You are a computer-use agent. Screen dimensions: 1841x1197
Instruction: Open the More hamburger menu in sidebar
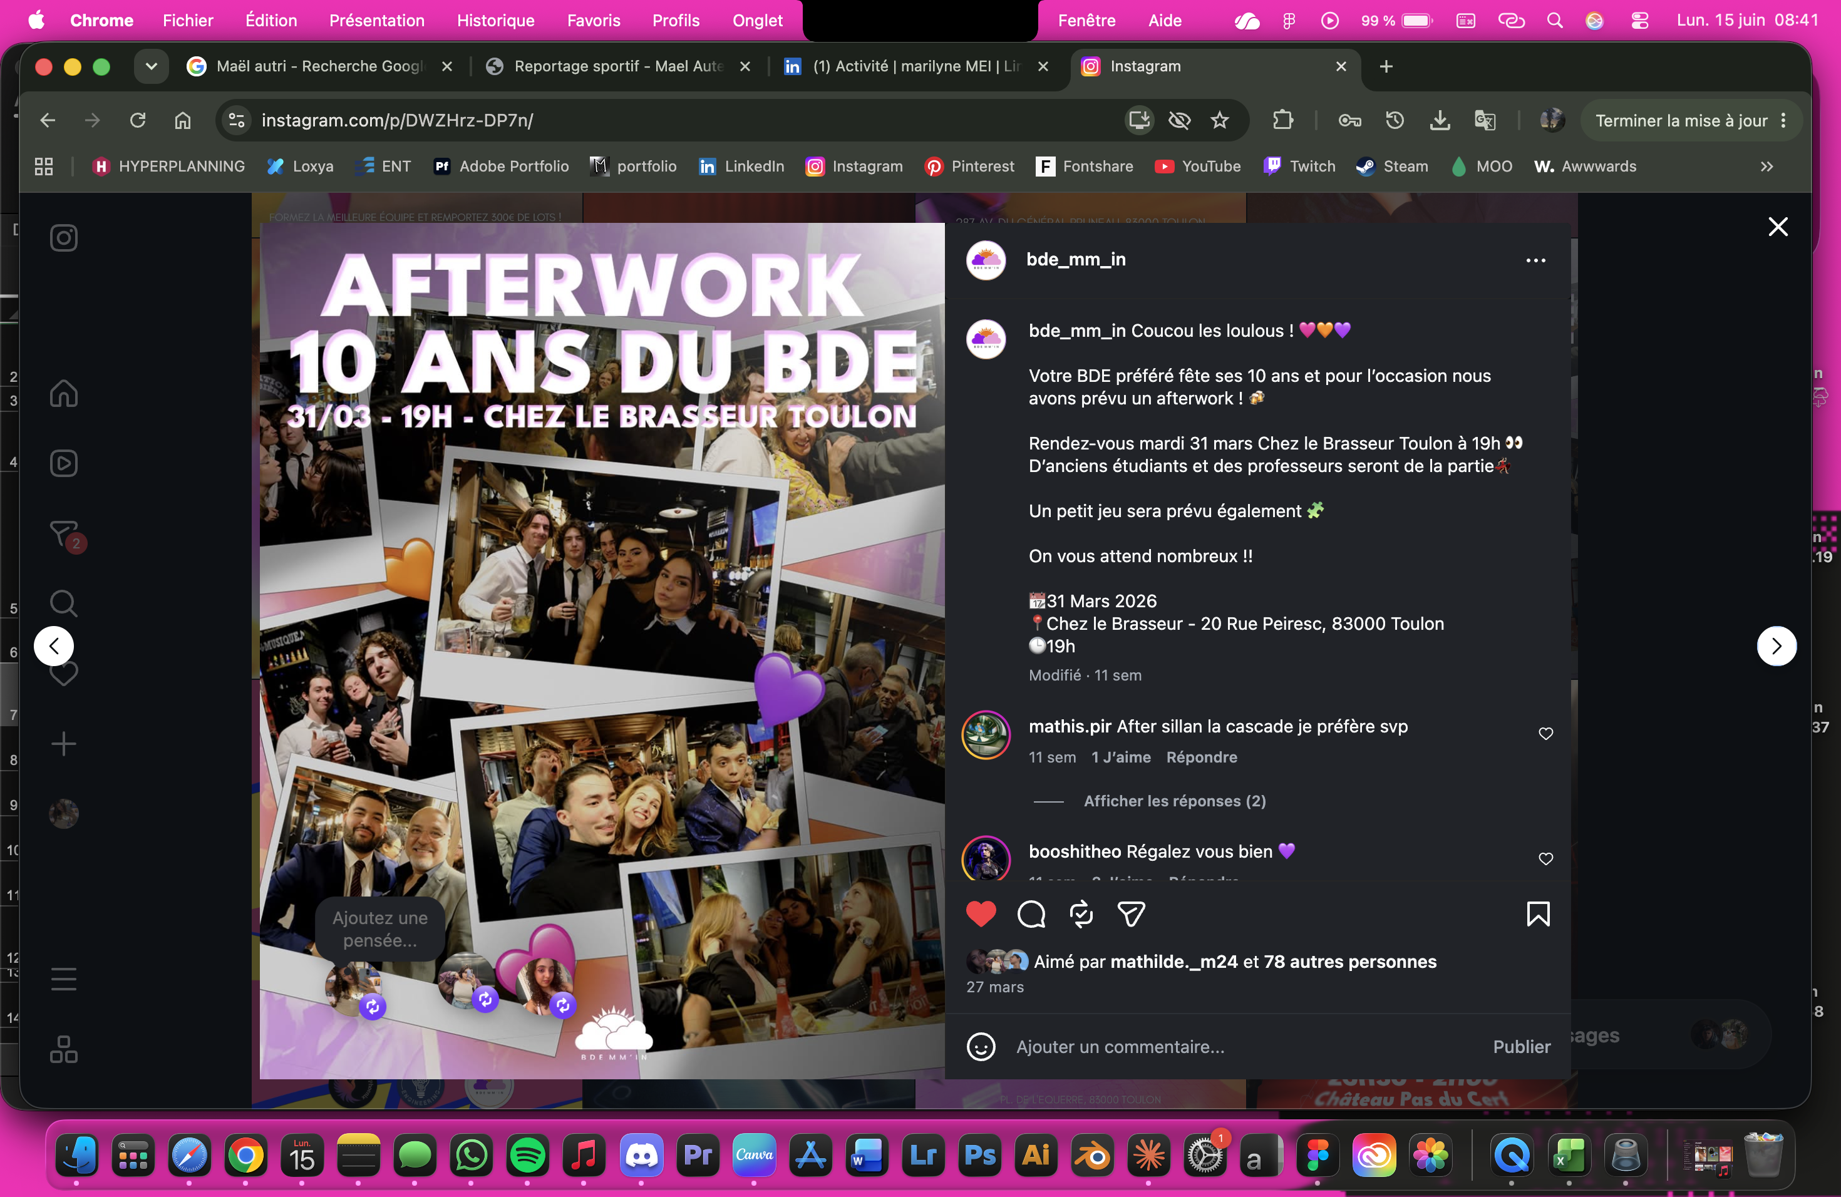pyautogui.click(x=63, y=979)
